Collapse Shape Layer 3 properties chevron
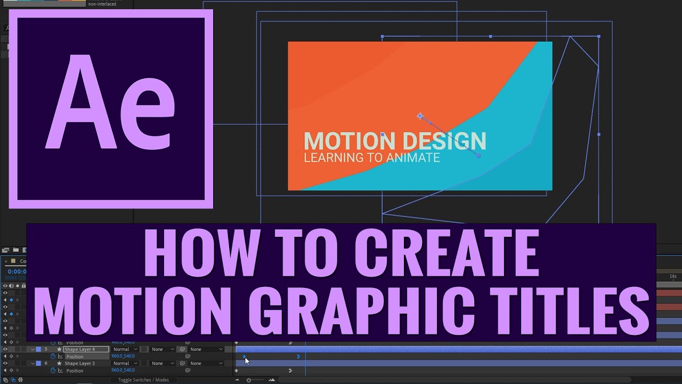Viewport: 682px width, 384px height. pos(33,363)
